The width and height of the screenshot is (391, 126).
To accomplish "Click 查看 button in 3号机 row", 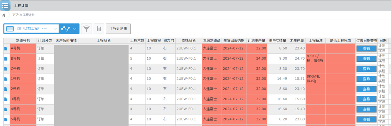I will [x=366, y=99].
